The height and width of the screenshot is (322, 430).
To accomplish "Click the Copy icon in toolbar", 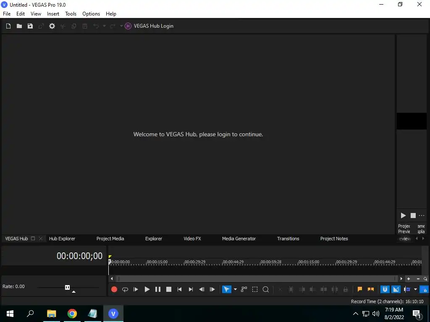I will pyautogui.click(x=74, y=26).
